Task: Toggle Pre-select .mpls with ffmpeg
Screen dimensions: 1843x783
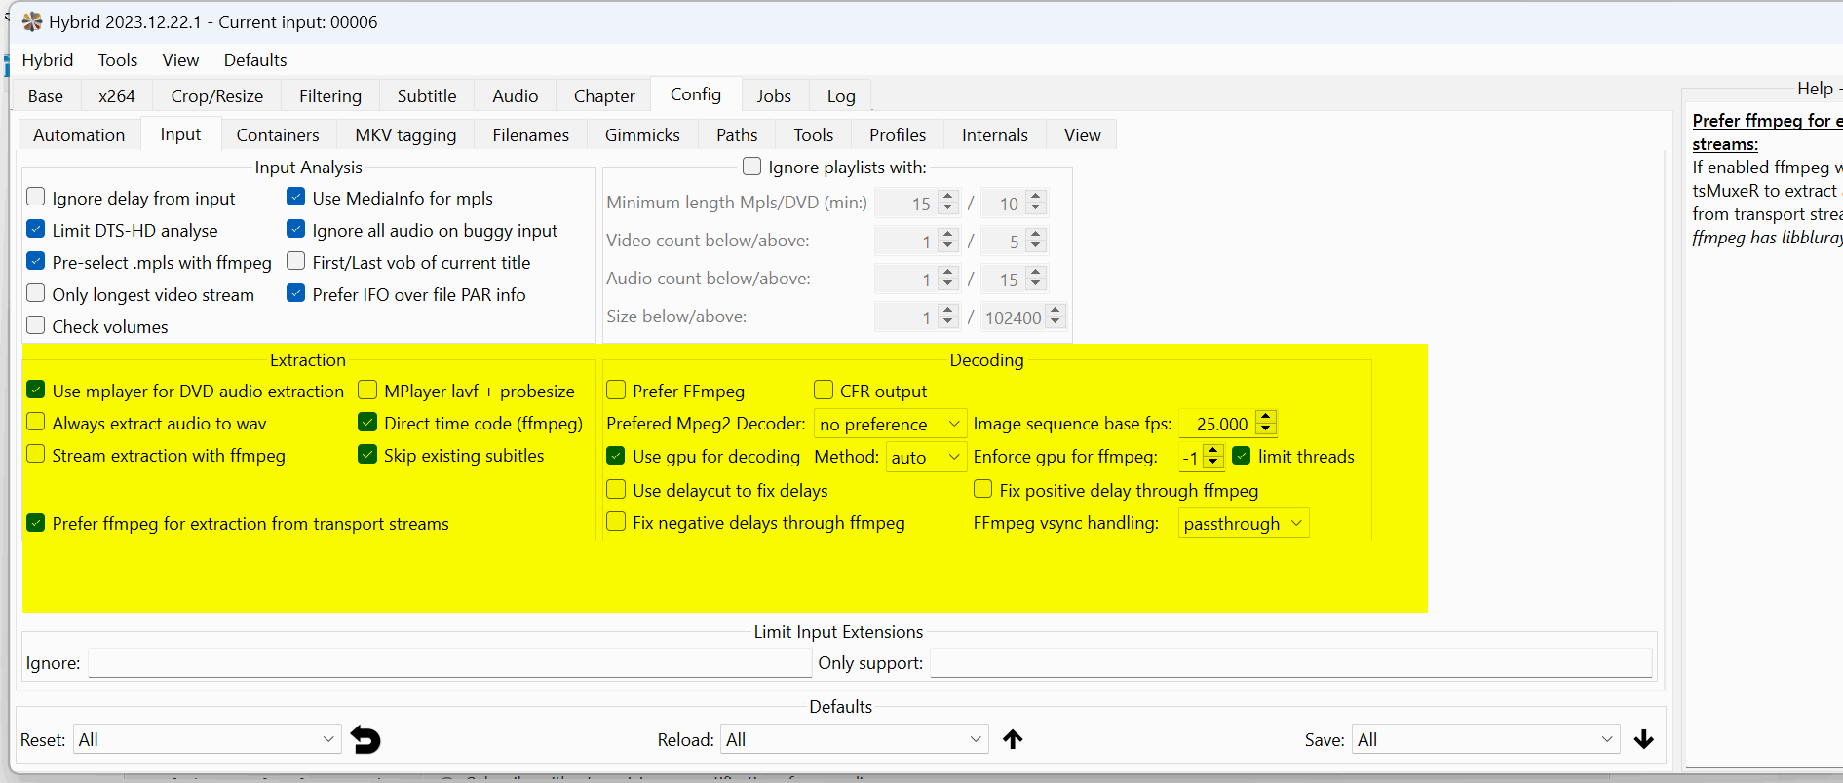Action: tap(36, 261)
